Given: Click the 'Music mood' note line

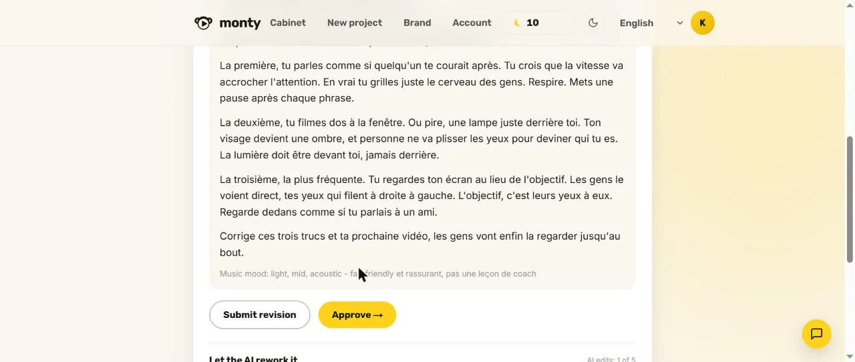Looking at the screenshot, I should coord(378,274).
